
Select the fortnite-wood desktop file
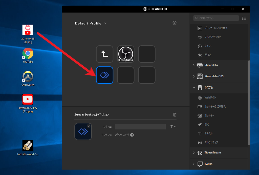(x=28, y=148)
